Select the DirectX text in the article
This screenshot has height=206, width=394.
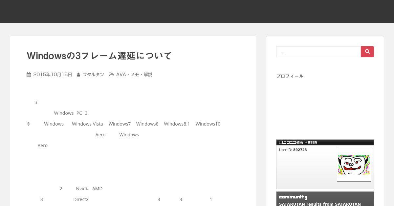(81, 199)
